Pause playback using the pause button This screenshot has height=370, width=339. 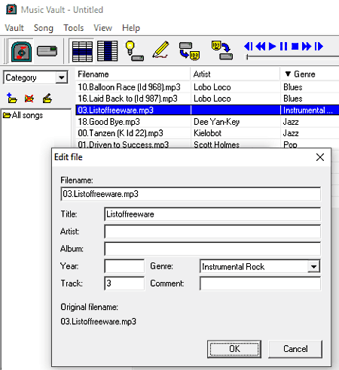coord(283,47)
